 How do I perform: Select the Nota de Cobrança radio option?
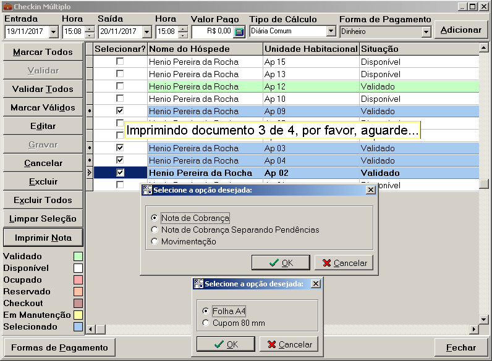[154, 218]
